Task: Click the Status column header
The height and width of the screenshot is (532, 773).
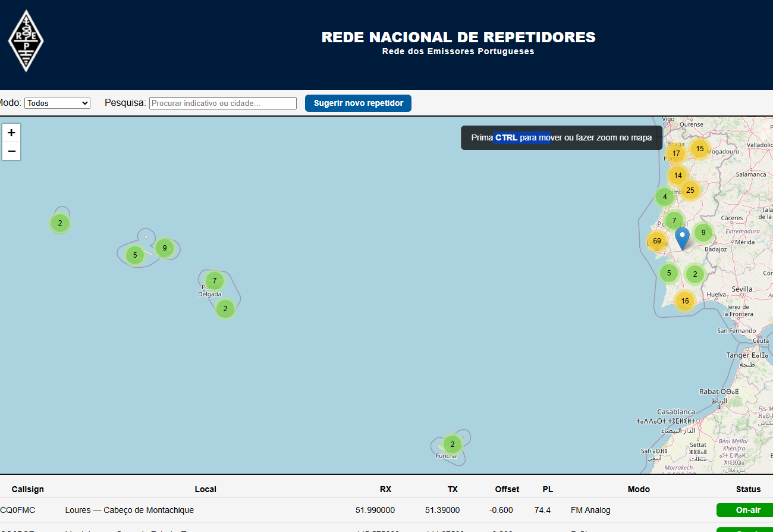Action: pos(748,489)
